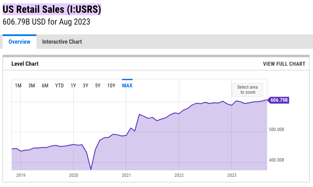
Task: Select the 1M time range
Action: tap(18, 86)
